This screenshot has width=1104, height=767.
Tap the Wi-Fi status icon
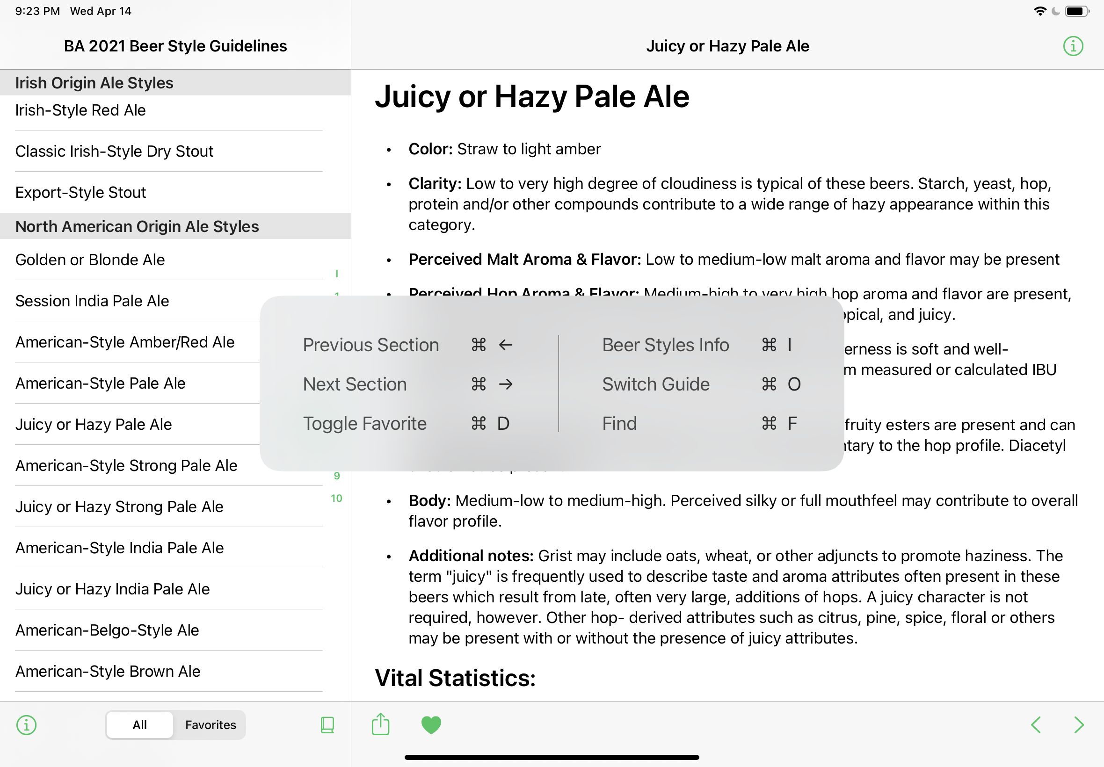[1039, 11]
